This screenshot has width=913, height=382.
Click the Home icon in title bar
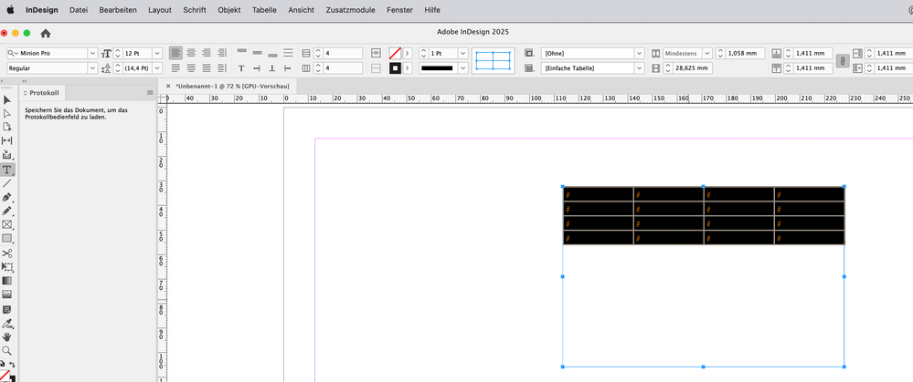[x=46, y=33]
